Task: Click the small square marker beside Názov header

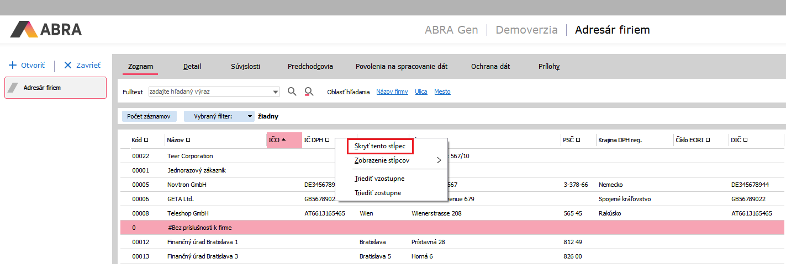Action: click(x=188, y=140)
